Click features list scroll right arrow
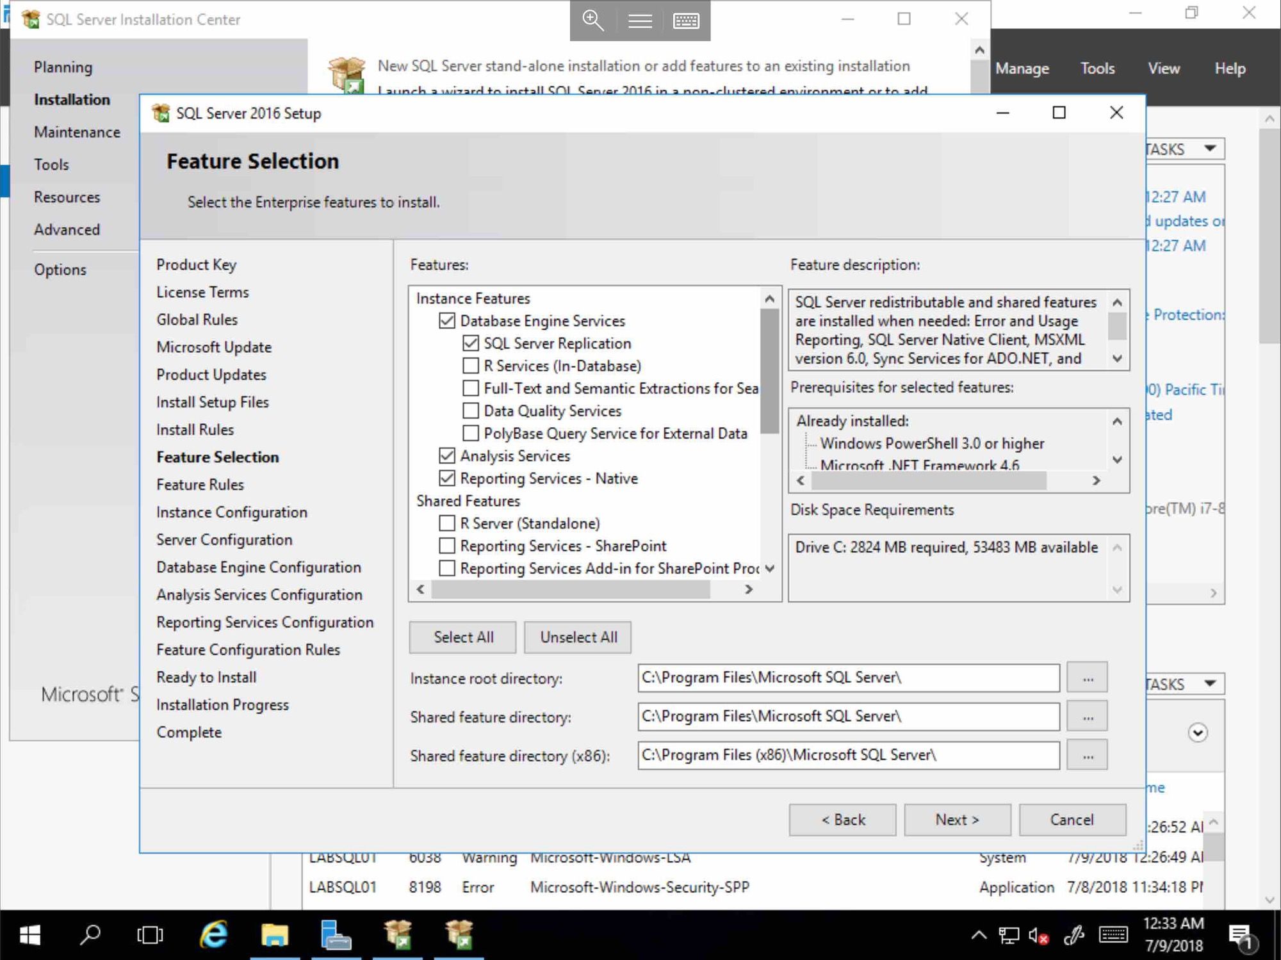Screen dimensions: 1281x960 coord(748,589)
